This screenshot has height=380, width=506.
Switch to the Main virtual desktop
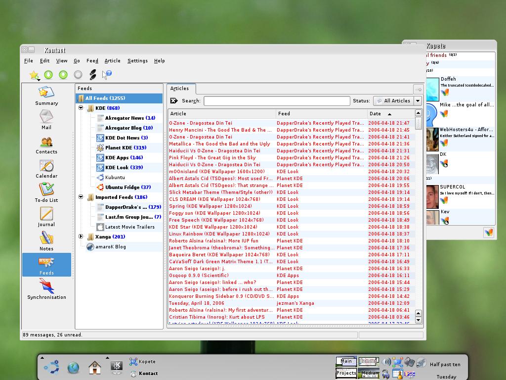point(346,361)
